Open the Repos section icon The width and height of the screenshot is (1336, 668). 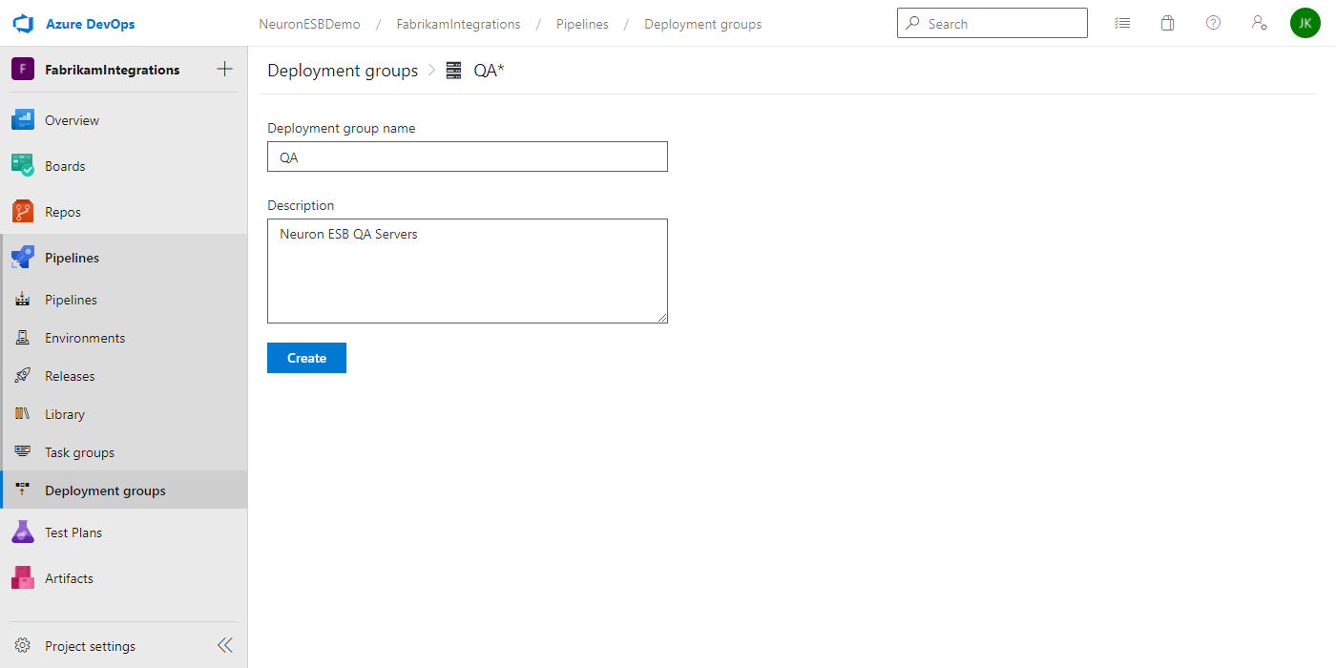click(23, 212)
